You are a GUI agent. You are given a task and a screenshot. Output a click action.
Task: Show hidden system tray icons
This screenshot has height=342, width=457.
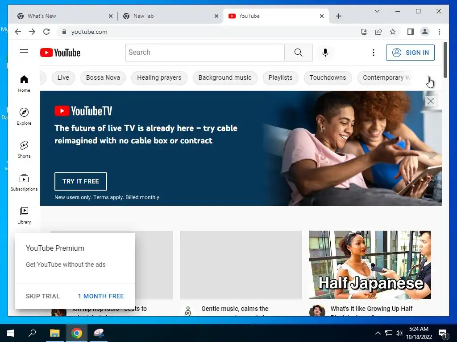point(378,333)
